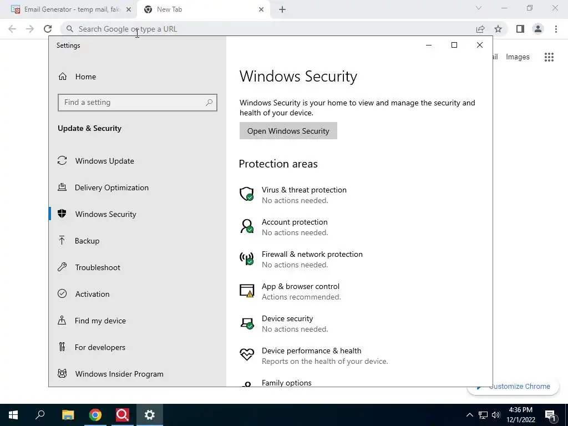Click the Windows Update sync icon
The height and width of the screenshot is (426, 568).
[62, 160]
